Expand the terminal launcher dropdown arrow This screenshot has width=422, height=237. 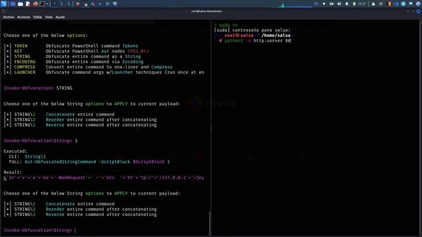pos(47,4)
